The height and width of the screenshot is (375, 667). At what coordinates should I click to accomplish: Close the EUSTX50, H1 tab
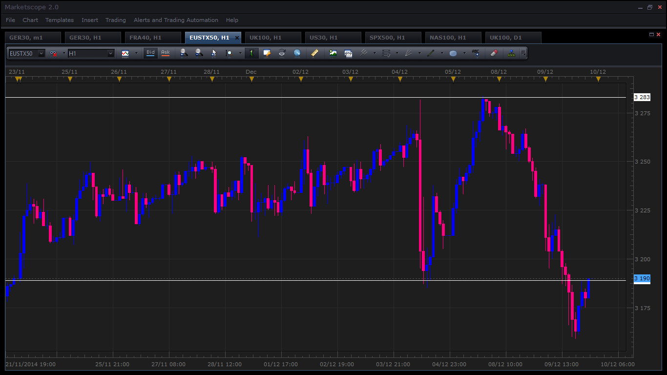(237, 38)
